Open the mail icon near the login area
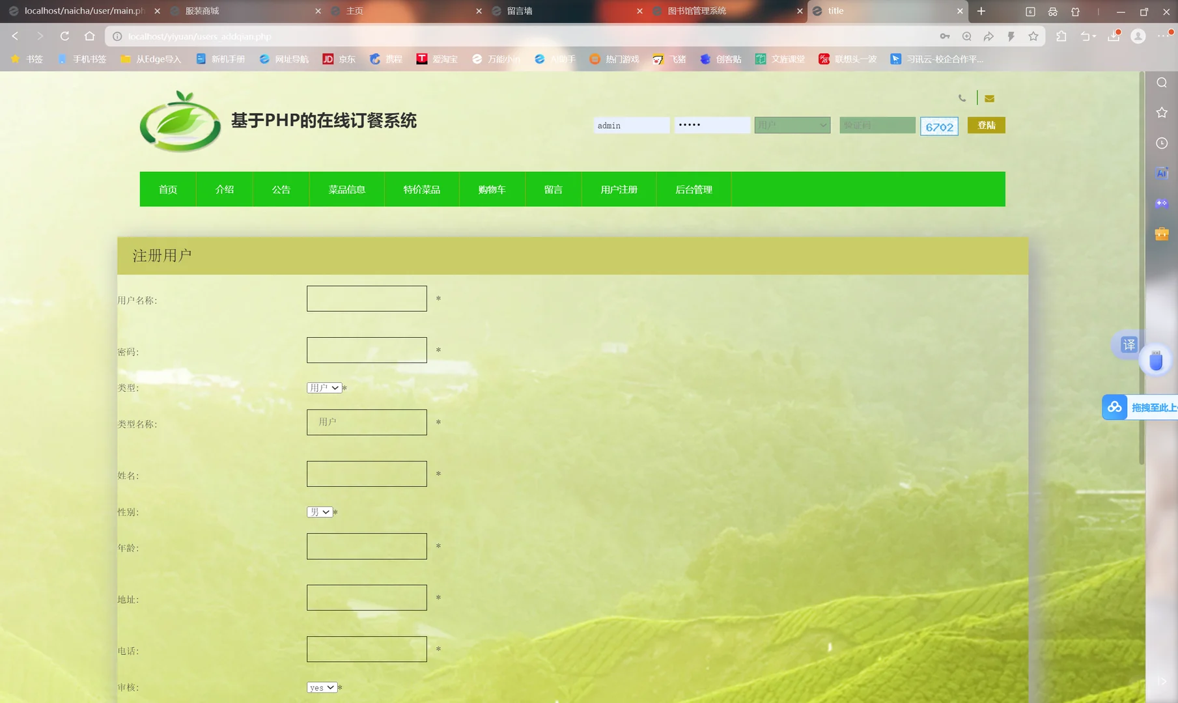 989,98
